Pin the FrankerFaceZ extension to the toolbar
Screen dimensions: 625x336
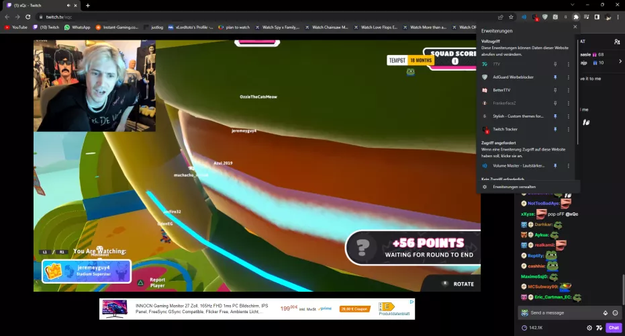point(555,103)
